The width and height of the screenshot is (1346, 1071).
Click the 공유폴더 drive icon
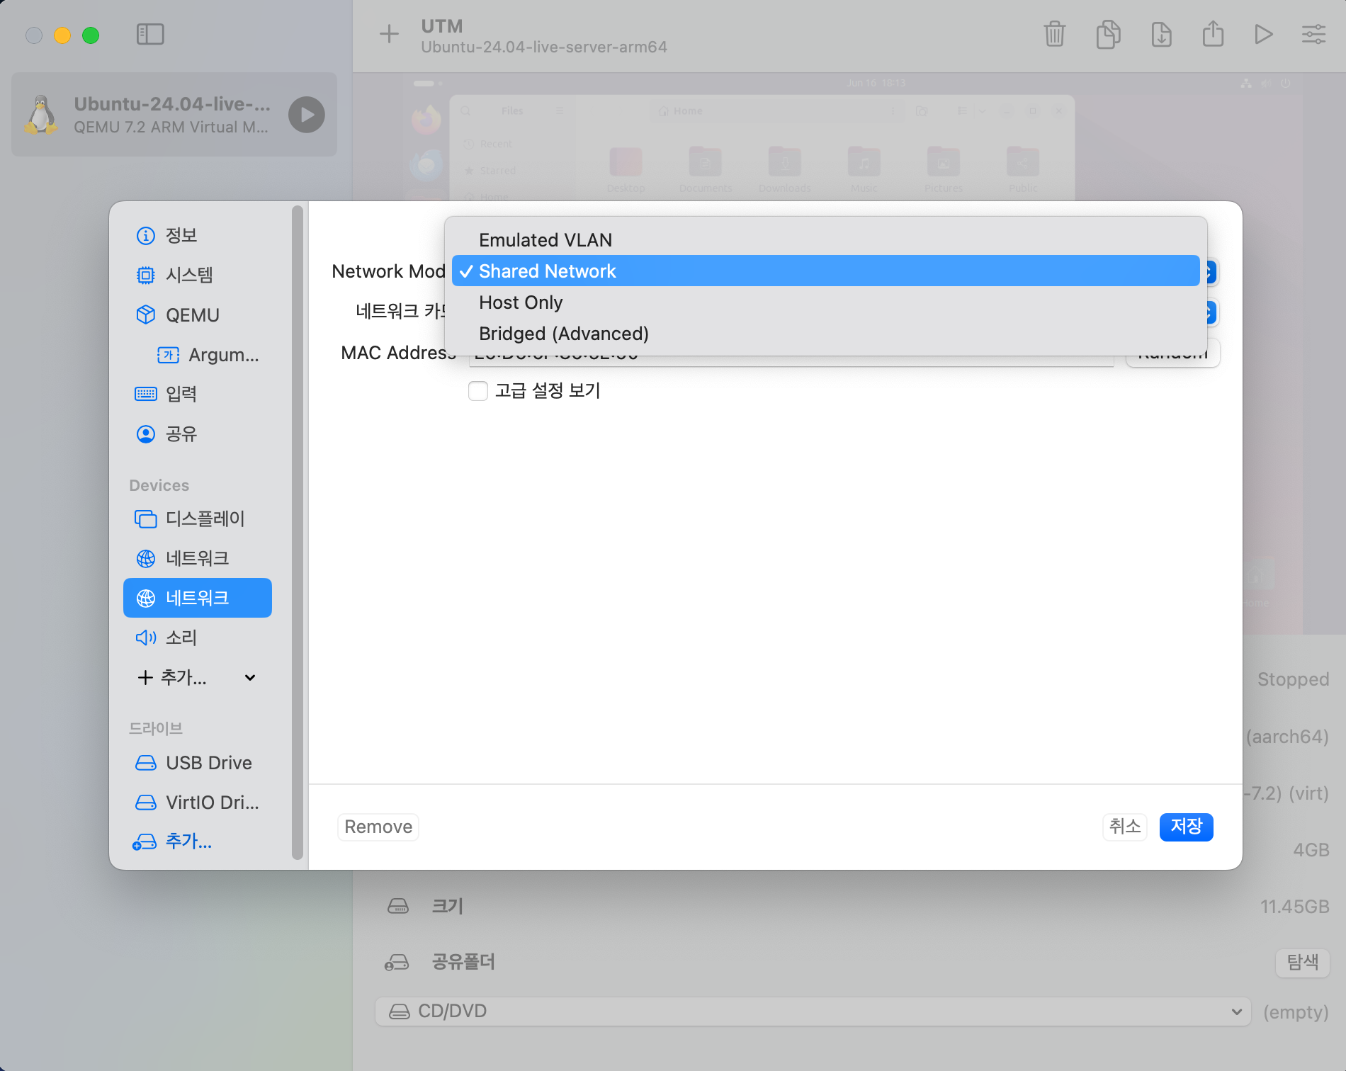coord(397,962)
